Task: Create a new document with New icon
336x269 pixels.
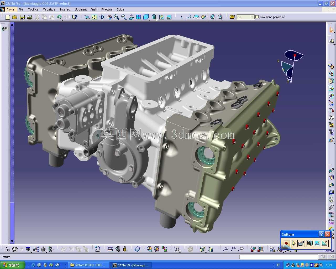Action: pyautogui.click(x=8, y=17)
